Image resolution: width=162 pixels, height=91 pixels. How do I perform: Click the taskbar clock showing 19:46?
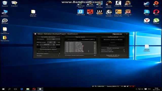156,89
